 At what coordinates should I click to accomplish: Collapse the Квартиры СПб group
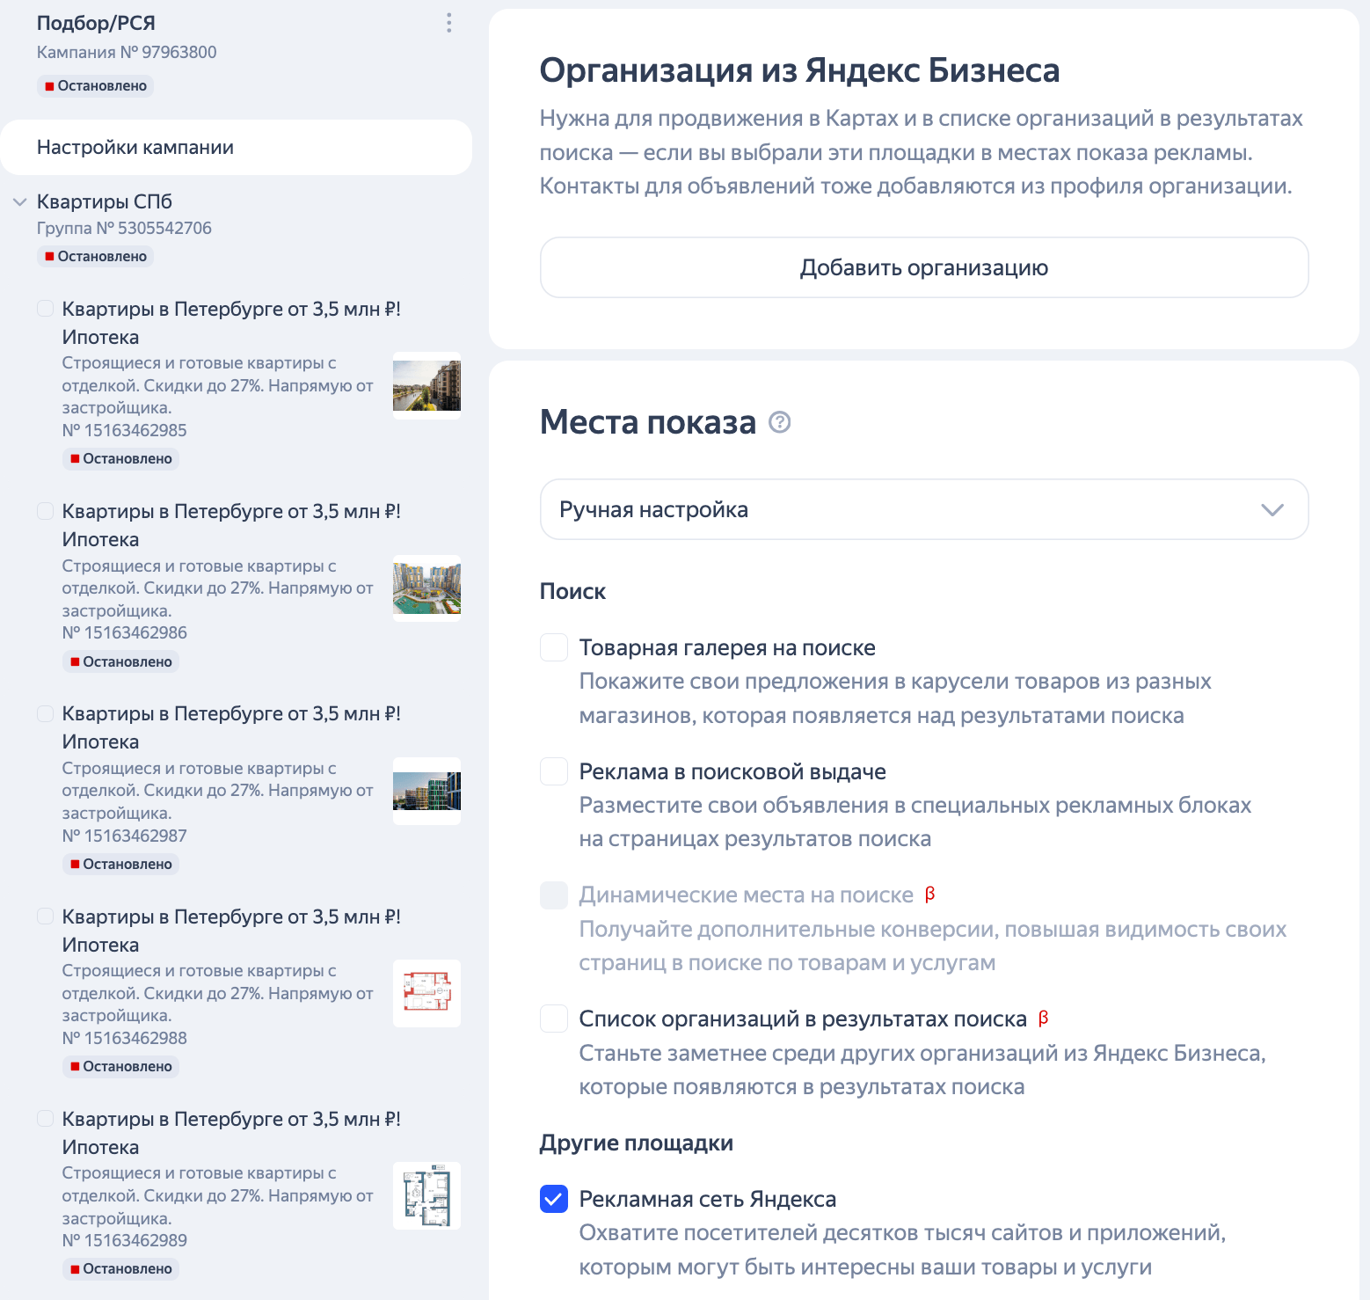pos(19,202)
